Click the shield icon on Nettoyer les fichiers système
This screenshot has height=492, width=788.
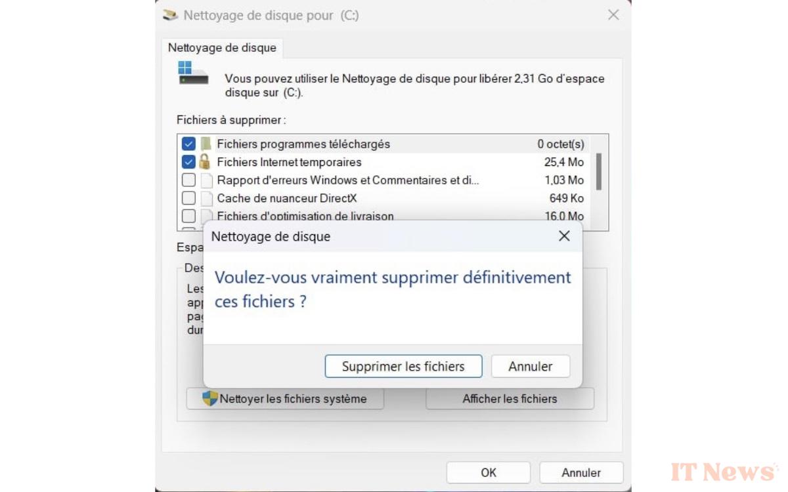click(x=210, y=398)
